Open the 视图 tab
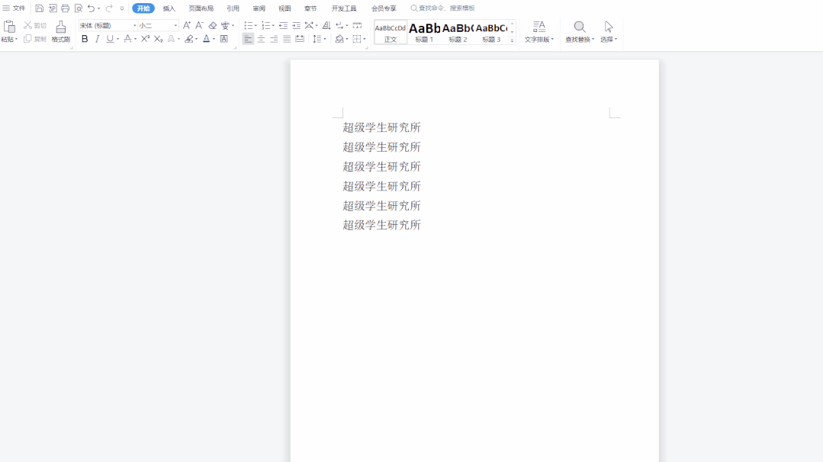This screenshot has height=462, width=823. pyautogui.click(x=285, y=8)
